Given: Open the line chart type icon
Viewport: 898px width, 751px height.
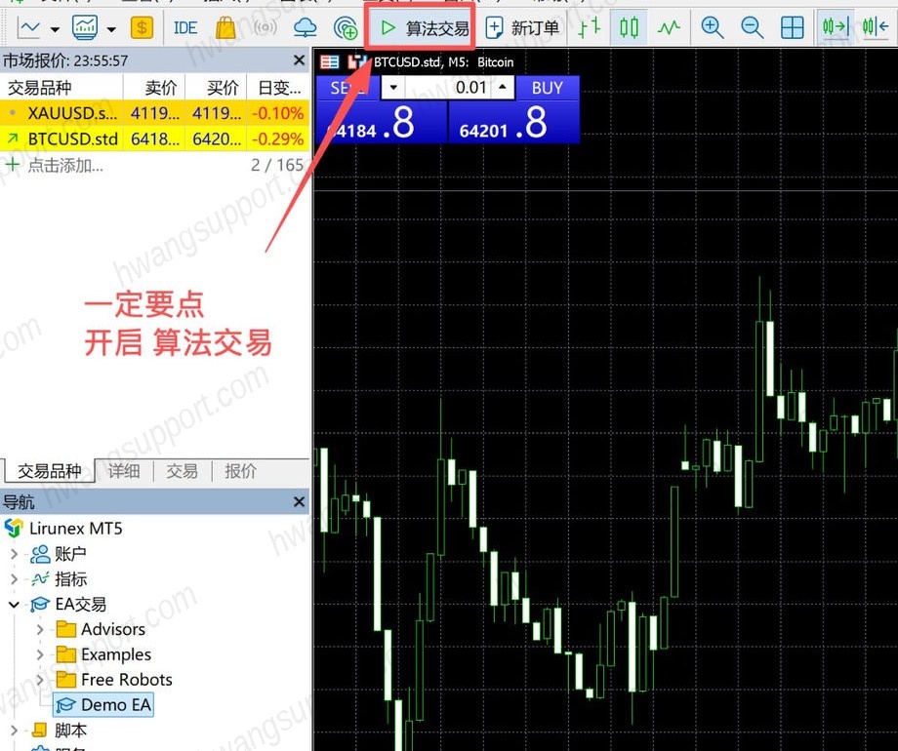Looking at the screenshot, I should [x=28, y=27].
